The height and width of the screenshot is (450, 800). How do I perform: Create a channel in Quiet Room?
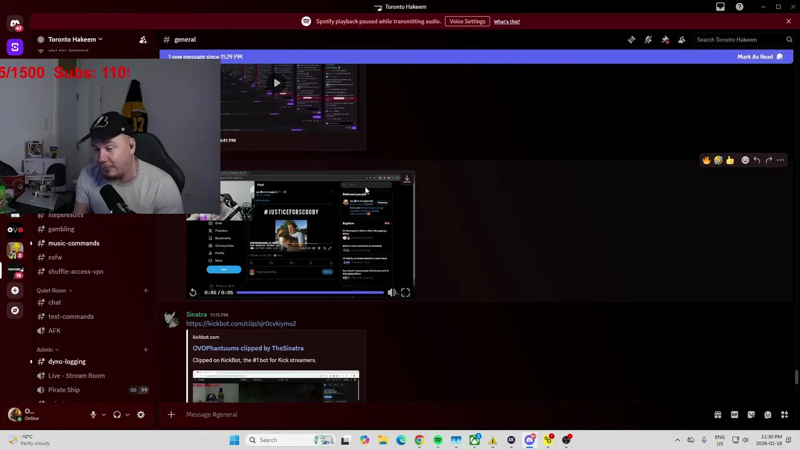[146, 291]
